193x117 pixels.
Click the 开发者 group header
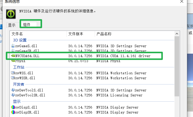[x=19, y=84]
